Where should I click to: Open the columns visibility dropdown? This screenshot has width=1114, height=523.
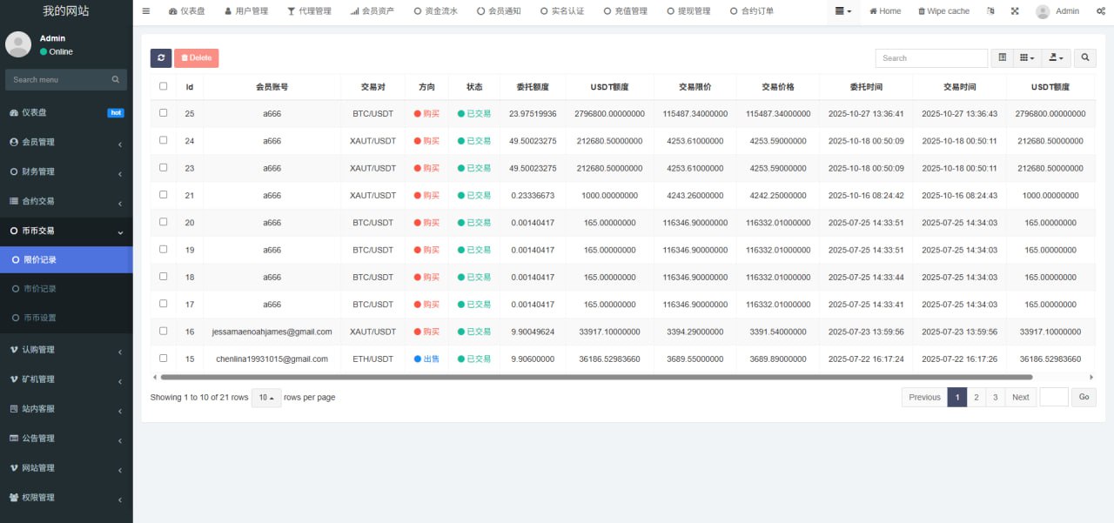[x=1028, y=58]
